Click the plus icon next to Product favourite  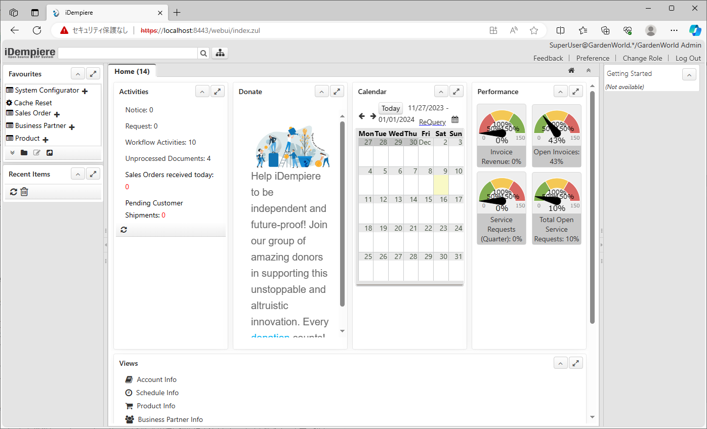pyautogui.click(x=45, y=140)
